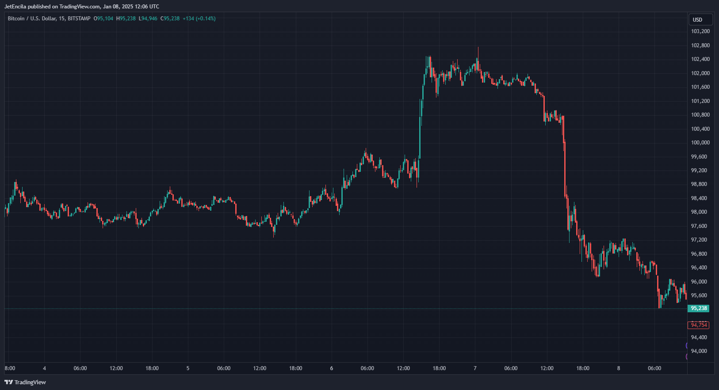Click the day 7 date label on time axis
Image resolution: width=719 pixels, height=390 pixels.
(x=475, y=368)
